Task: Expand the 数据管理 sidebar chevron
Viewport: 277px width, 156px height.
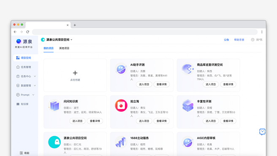Action: pos(35,86)
